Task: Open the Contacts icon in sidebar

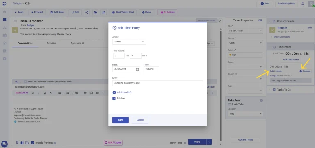Action: (5, 27)
